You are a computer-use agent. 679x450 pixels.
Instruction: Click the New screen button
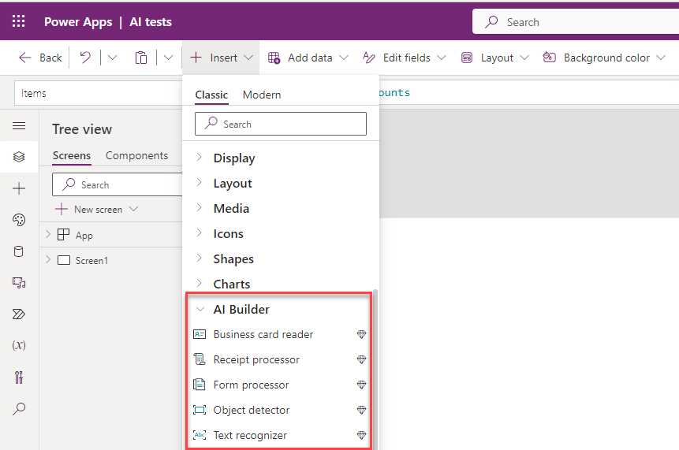coord(97,210)
